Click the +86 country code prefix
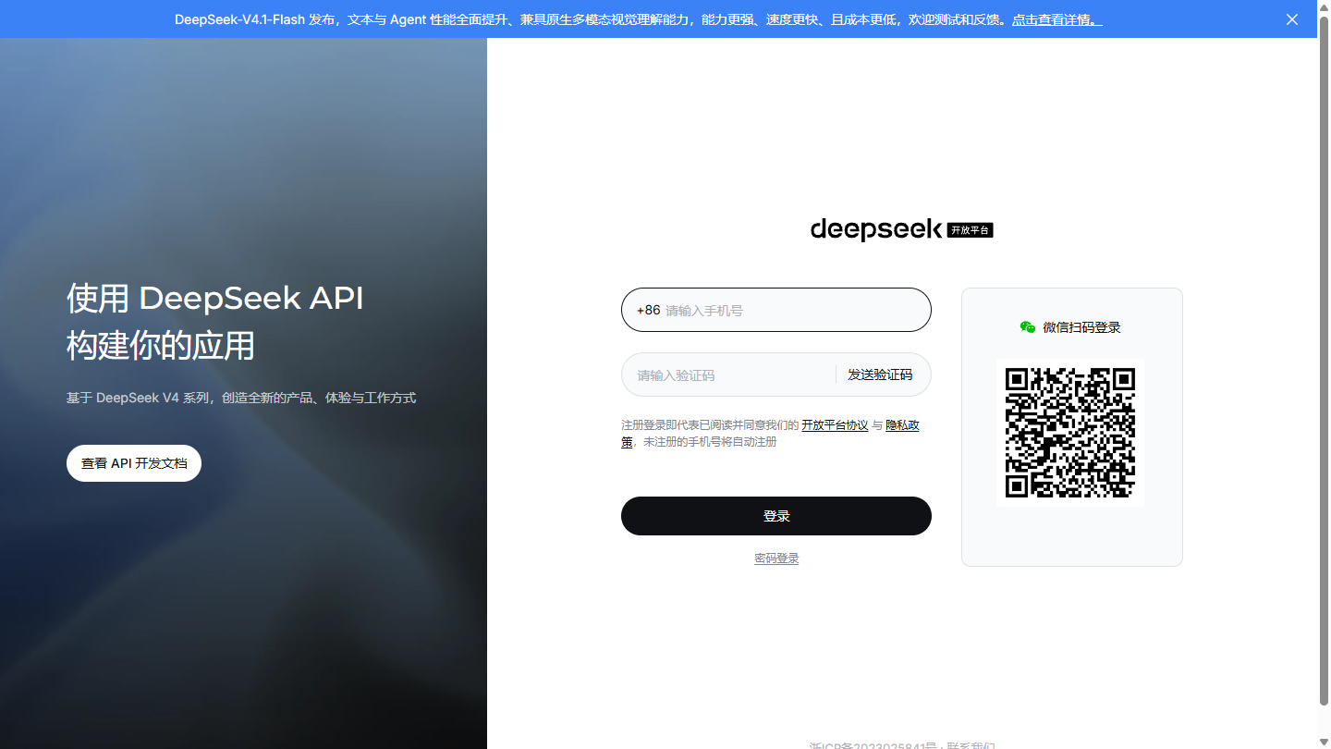 649,311
